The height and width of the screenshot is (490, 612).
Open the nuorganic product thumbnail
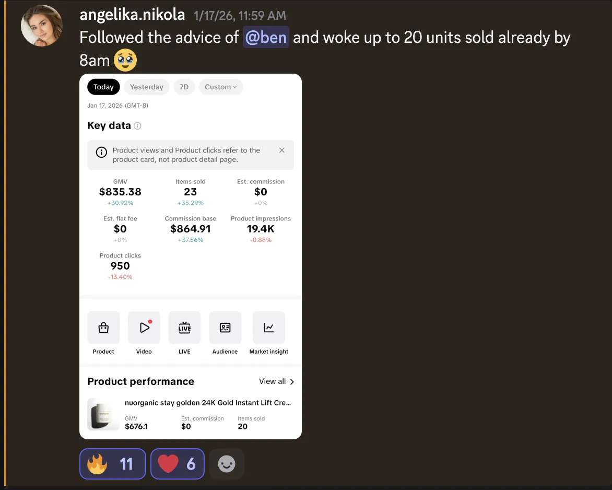[103, 414]
